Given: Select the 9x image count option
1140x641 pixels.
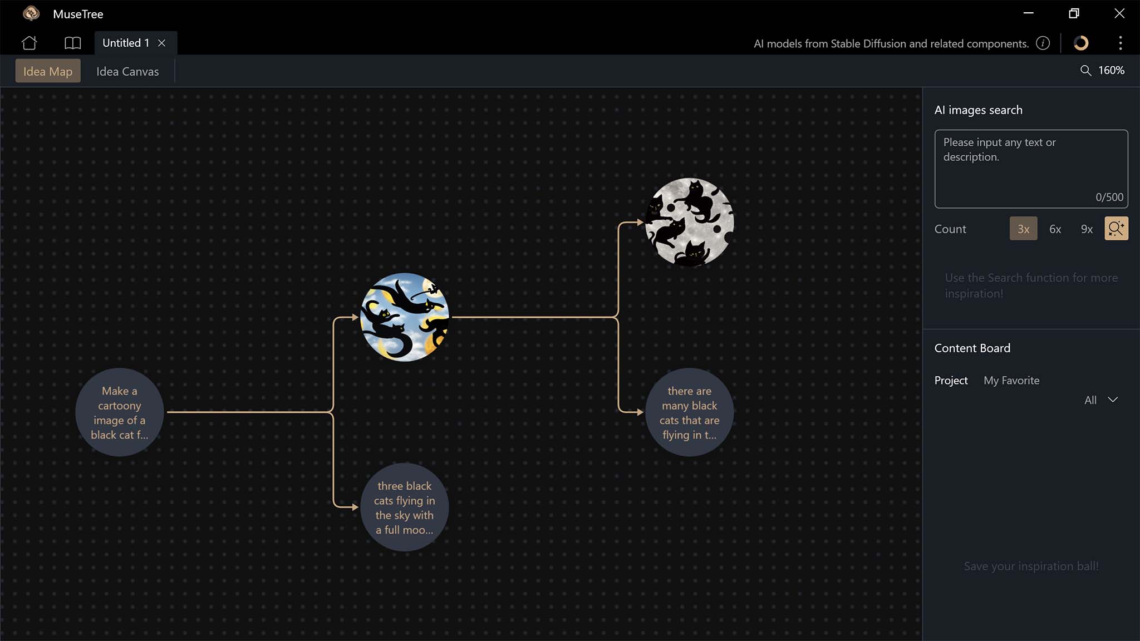Looking at the screenshot, I should point(1087,228).
